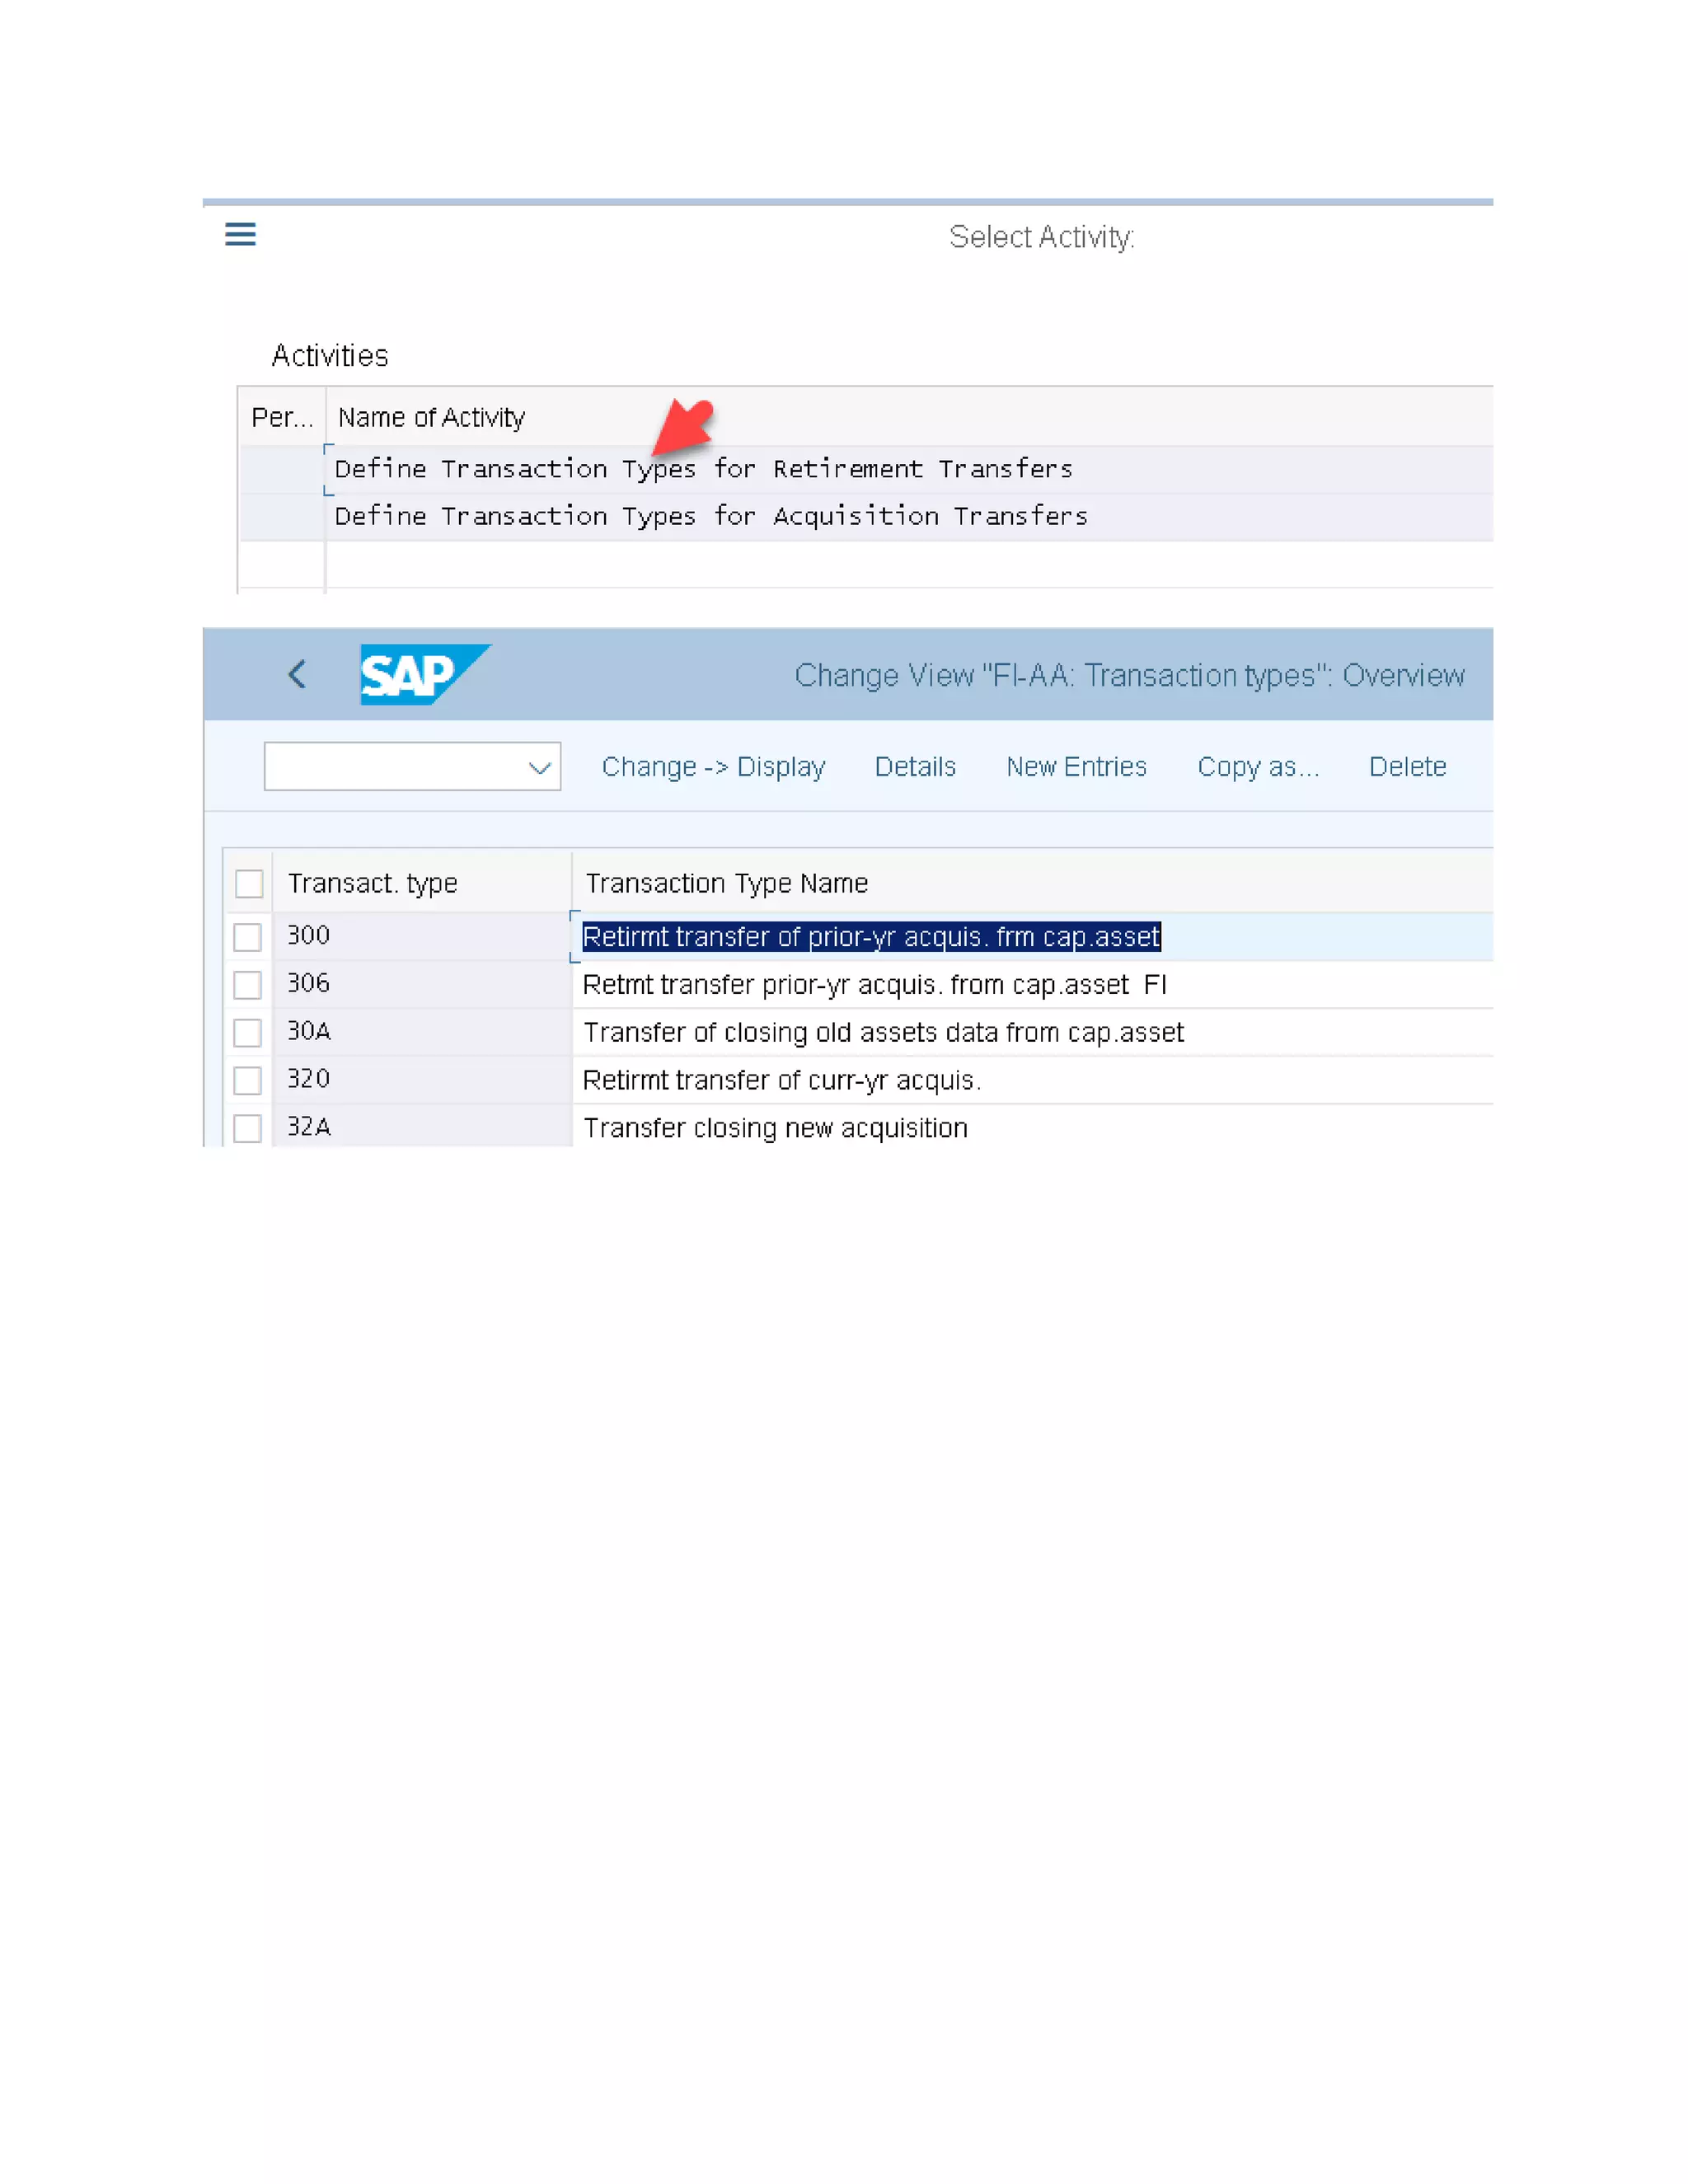This screenshot has width=1688, height=2184.
Task: Click Copy as... toolbar button
Action: click(1258, 767)
